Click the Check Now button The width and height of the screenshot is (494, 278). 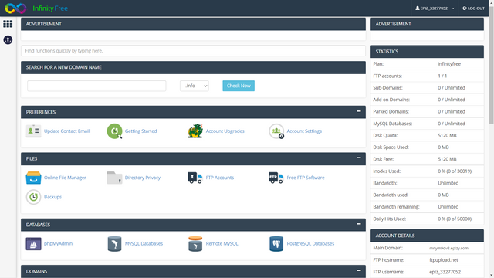click(x=239, y=86)
